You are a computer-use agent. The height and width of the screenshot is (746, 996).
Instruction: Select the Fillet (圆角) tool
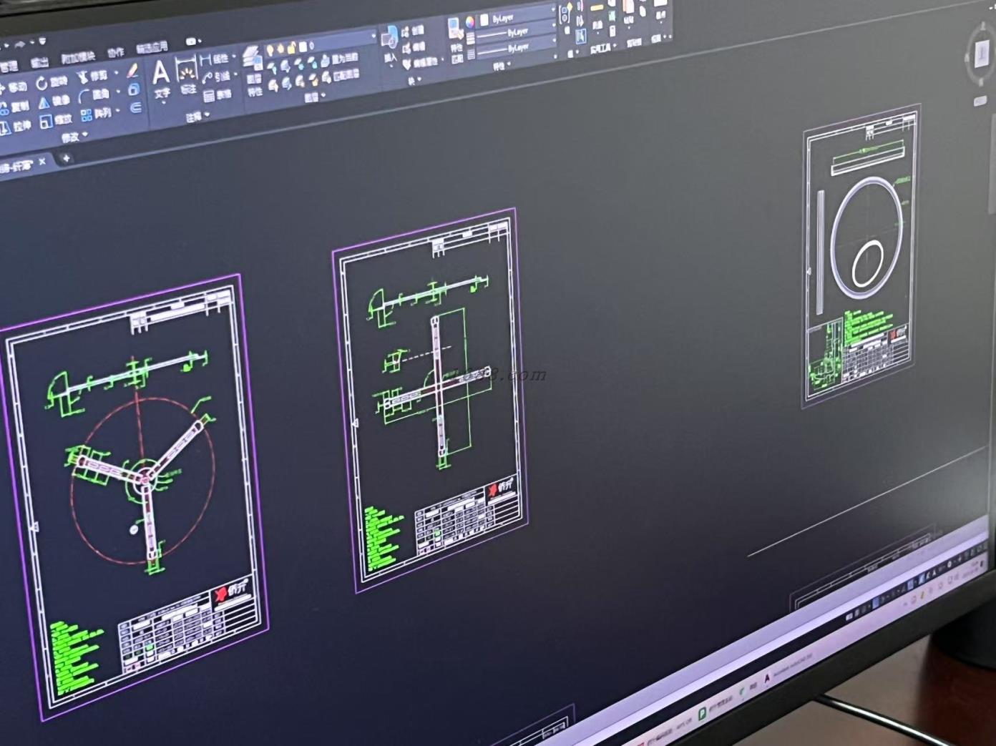click(94, 95)
